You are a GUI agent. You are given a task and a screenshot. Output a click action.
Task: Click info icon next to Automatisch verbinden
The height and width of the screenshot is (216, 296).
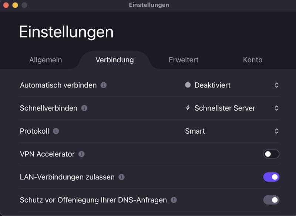(104, 85)
